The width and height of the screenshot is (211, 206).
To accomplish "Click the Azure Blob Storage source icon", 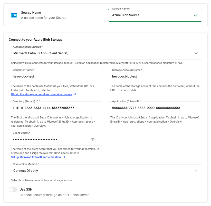I will pos(14,15).
